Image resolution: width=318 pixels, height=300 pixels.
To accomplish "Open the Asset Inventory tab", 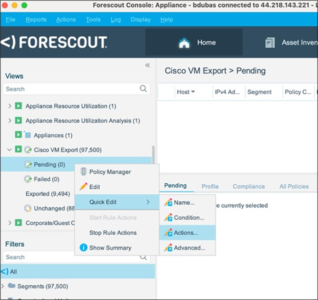I will (292, 42).
